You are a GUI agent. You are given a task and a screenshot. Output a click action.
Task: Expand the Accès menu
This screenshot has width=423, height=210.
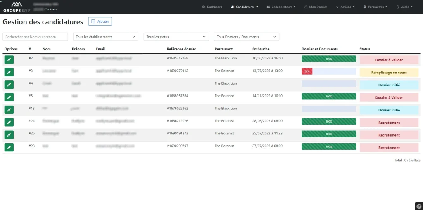pos(404,7)
